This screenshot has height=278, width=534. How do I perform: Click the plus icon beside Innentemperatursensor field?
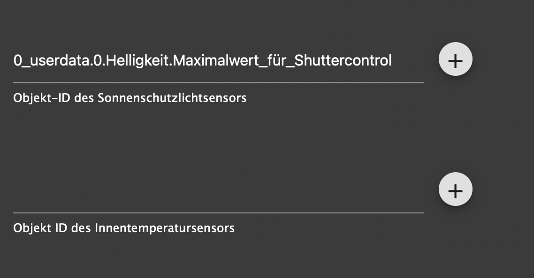[455, 190]
